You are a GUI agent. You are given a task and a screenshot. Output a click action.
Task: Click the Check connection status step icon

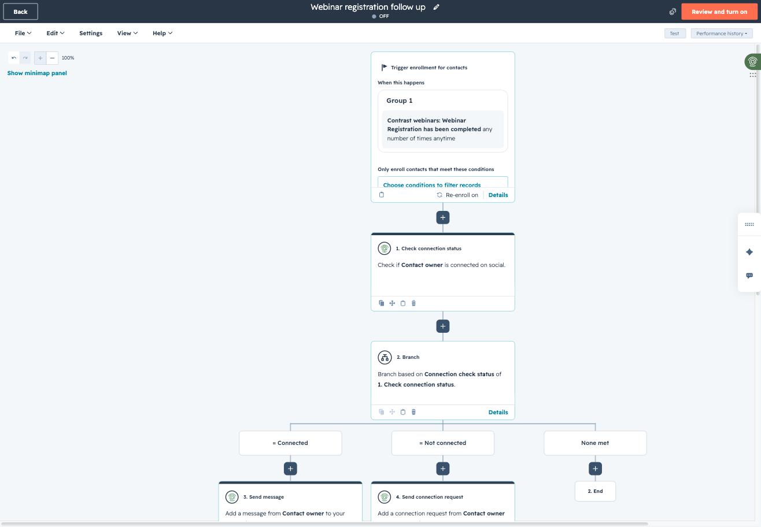click(385, 248)
